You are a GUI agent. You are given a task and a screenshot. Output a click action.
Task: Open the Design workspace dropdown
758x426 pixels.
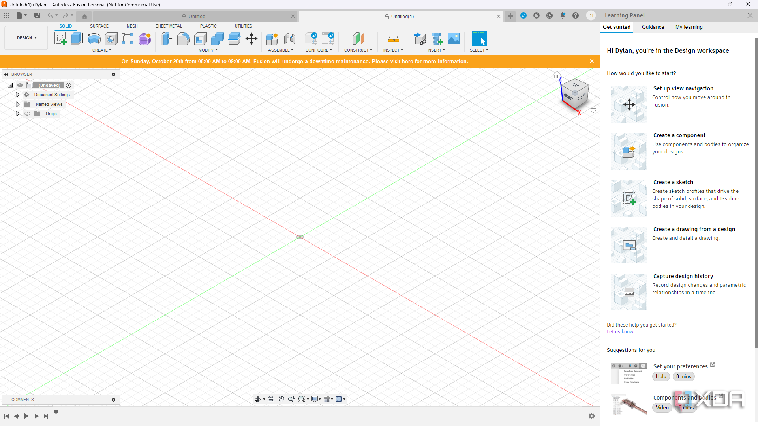(26, 38)
